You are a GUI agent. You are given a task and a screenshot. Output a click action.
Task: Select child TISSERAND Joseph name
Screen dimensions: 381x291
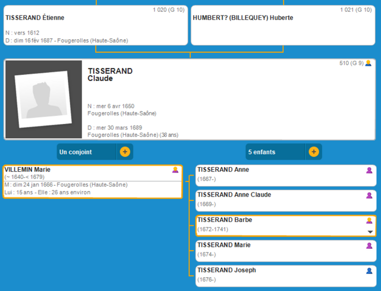click(x=227, y=270)
